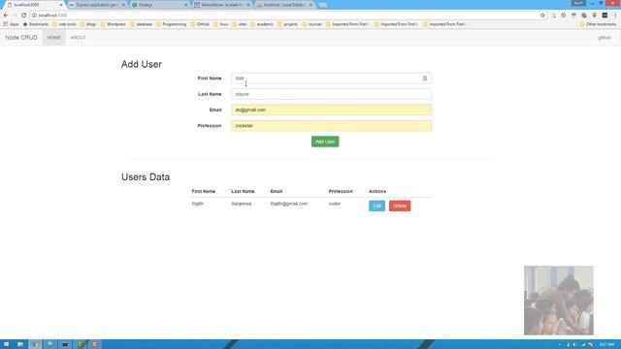Go back with the browser back arrow
Image resolution: width=621 pixels, height=349 pixels.
[6, 16]
